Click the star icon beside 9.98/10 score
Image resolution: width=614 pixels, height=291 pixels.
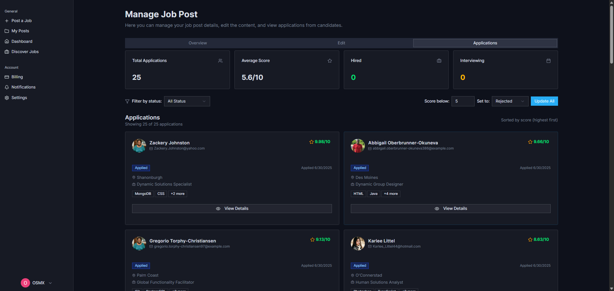311,142
